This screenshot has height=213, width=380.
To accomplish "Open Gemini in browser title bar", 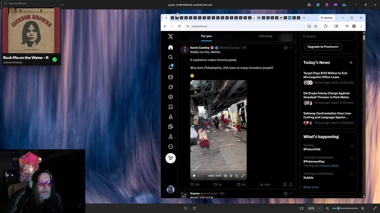I will click(326, 18).
